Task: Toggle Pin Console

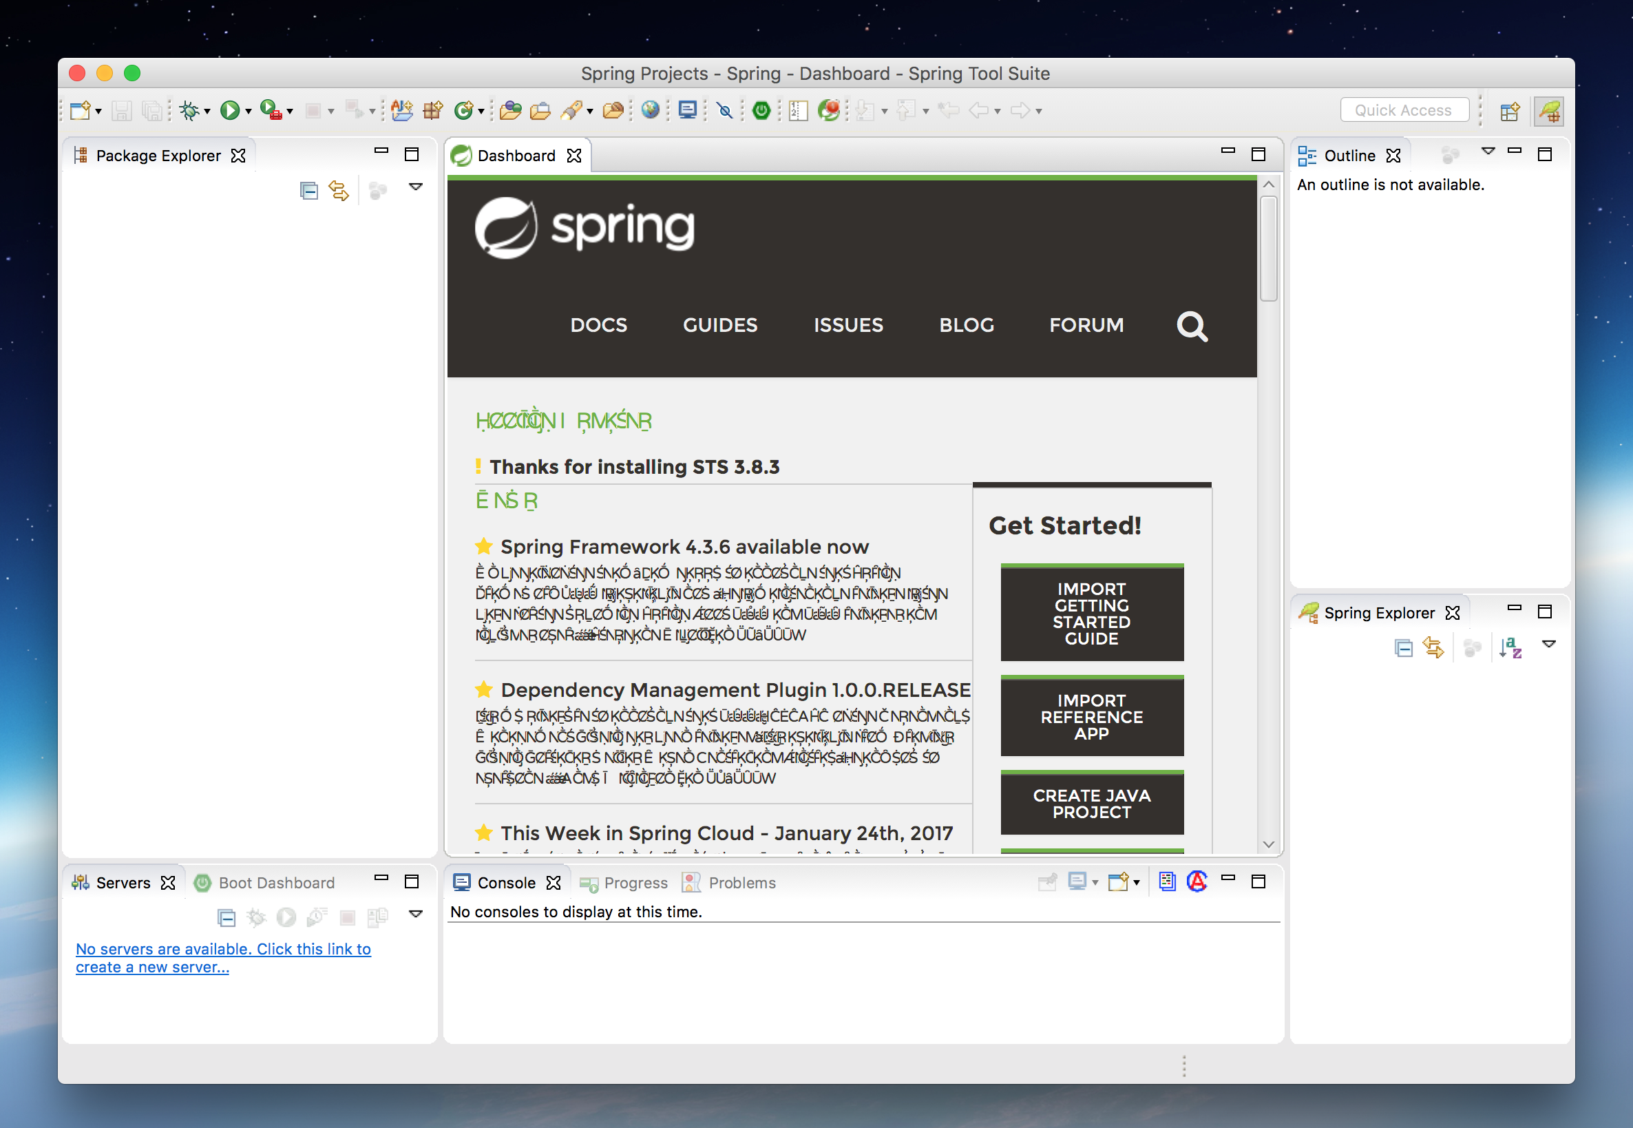Action: click(x=1047, y=882)
